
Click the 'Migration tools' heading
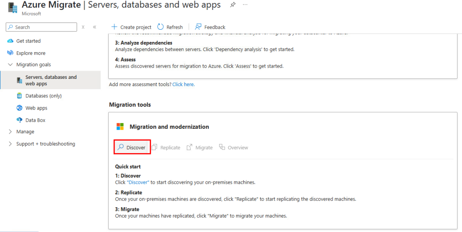click(130, 105)
